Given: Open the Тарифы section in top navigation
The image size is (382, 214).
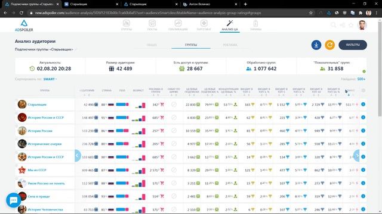Looking at the screenshot, I should (x=255, y=25).
